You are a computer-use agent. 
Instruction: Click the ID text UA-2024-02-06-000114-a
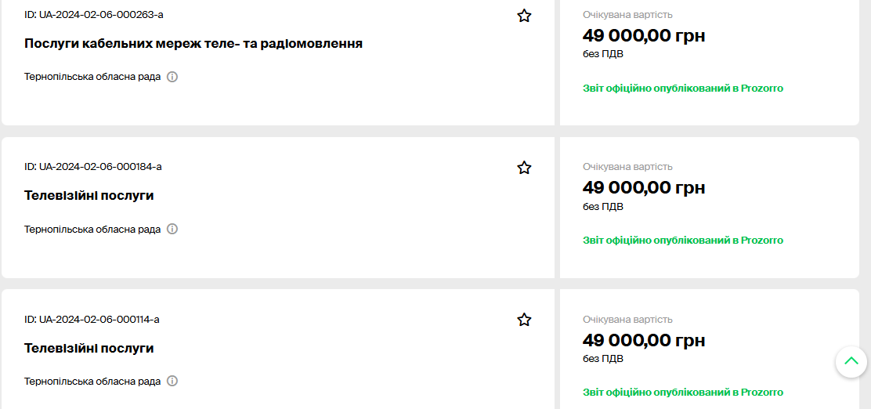(x=93, y=319)
